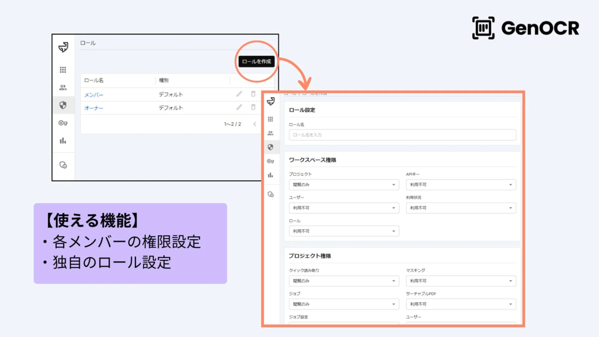Viewport: 599px width, 337px height.
Task: Click the API key icon in the sidebar
Action: click(x=63, y=123)
